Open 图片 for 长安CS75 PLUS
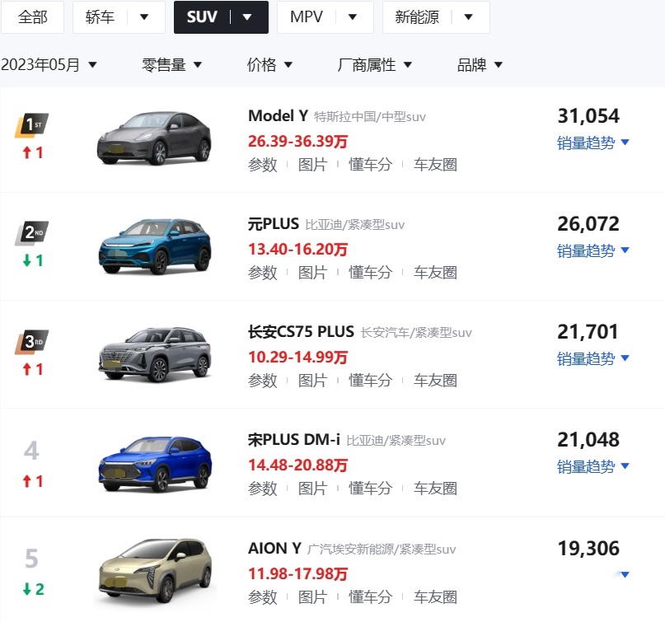 point(312,381)
